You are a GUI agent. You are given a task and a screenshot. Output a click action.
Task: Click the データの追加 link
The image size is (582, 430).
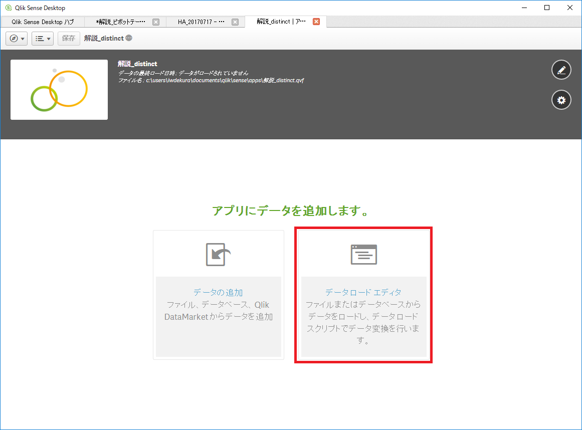[x=218, y=292]
